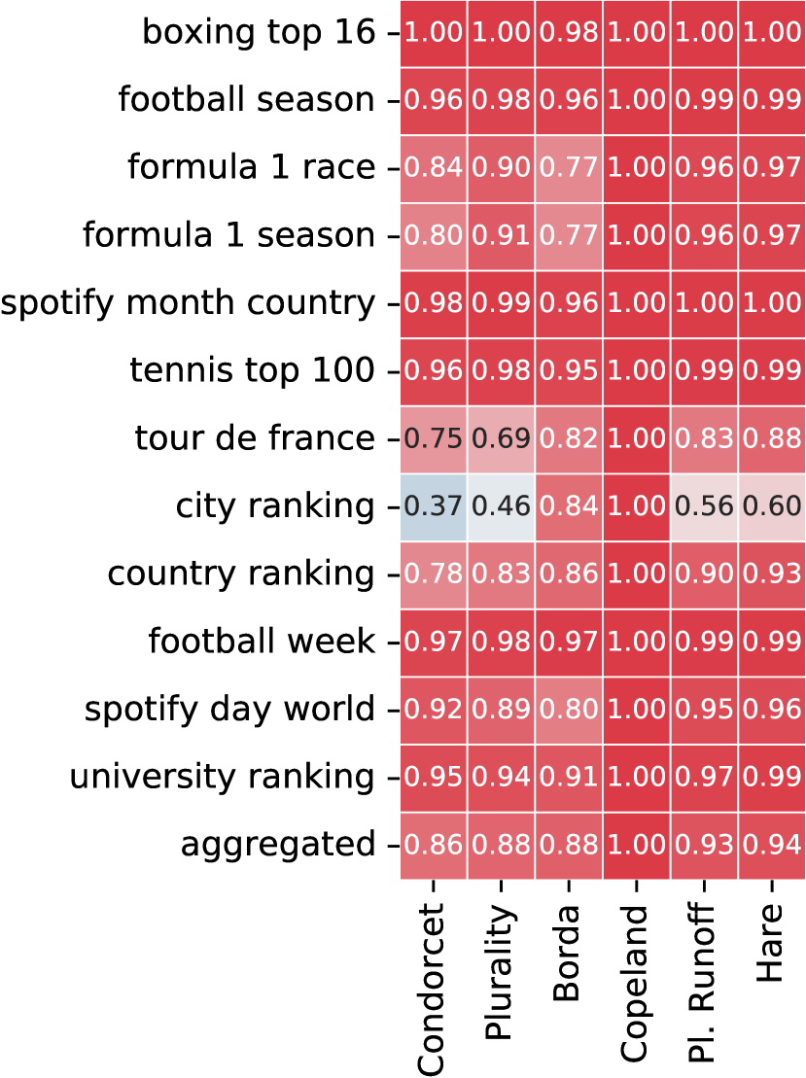Viewport: 806px width, 1078px height.
Task: Select the "university ranking" row label
Action: (x=223, y=777)
